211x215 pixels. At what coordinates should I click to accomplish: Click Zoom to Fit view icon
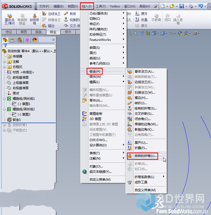(x=130, y=33)
